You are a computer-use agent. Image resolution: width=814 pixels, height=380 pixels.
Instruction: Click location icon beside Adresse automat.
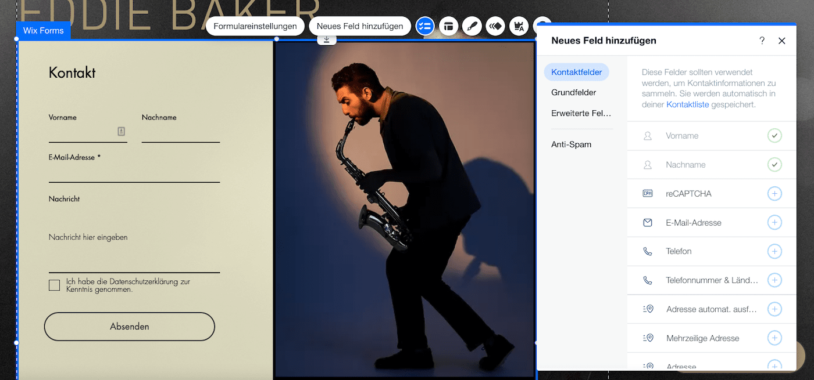[648, 309]
